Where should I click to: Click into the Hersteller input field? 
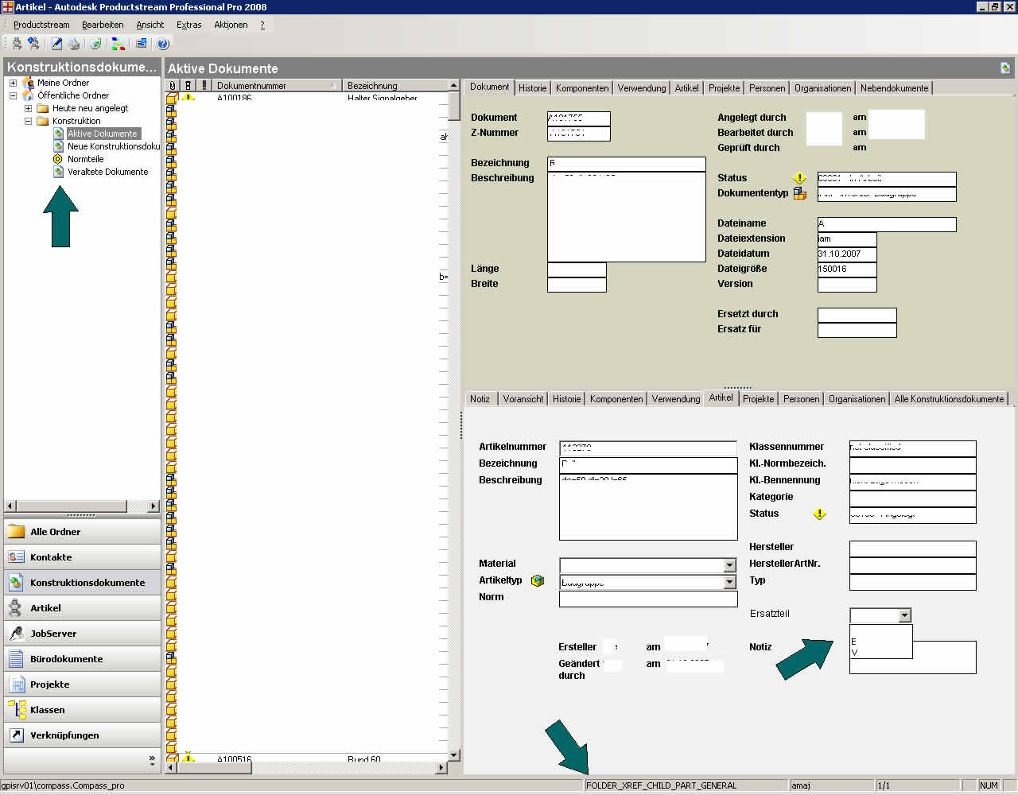912,549
